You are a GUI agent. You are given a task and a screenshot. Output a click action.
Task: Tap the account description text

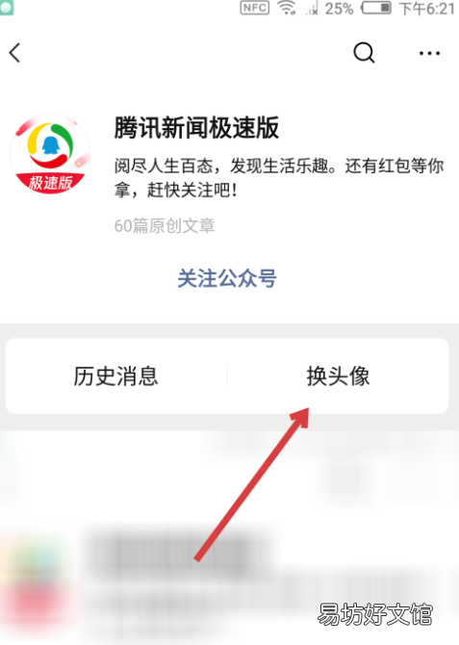tap(279, 178)
